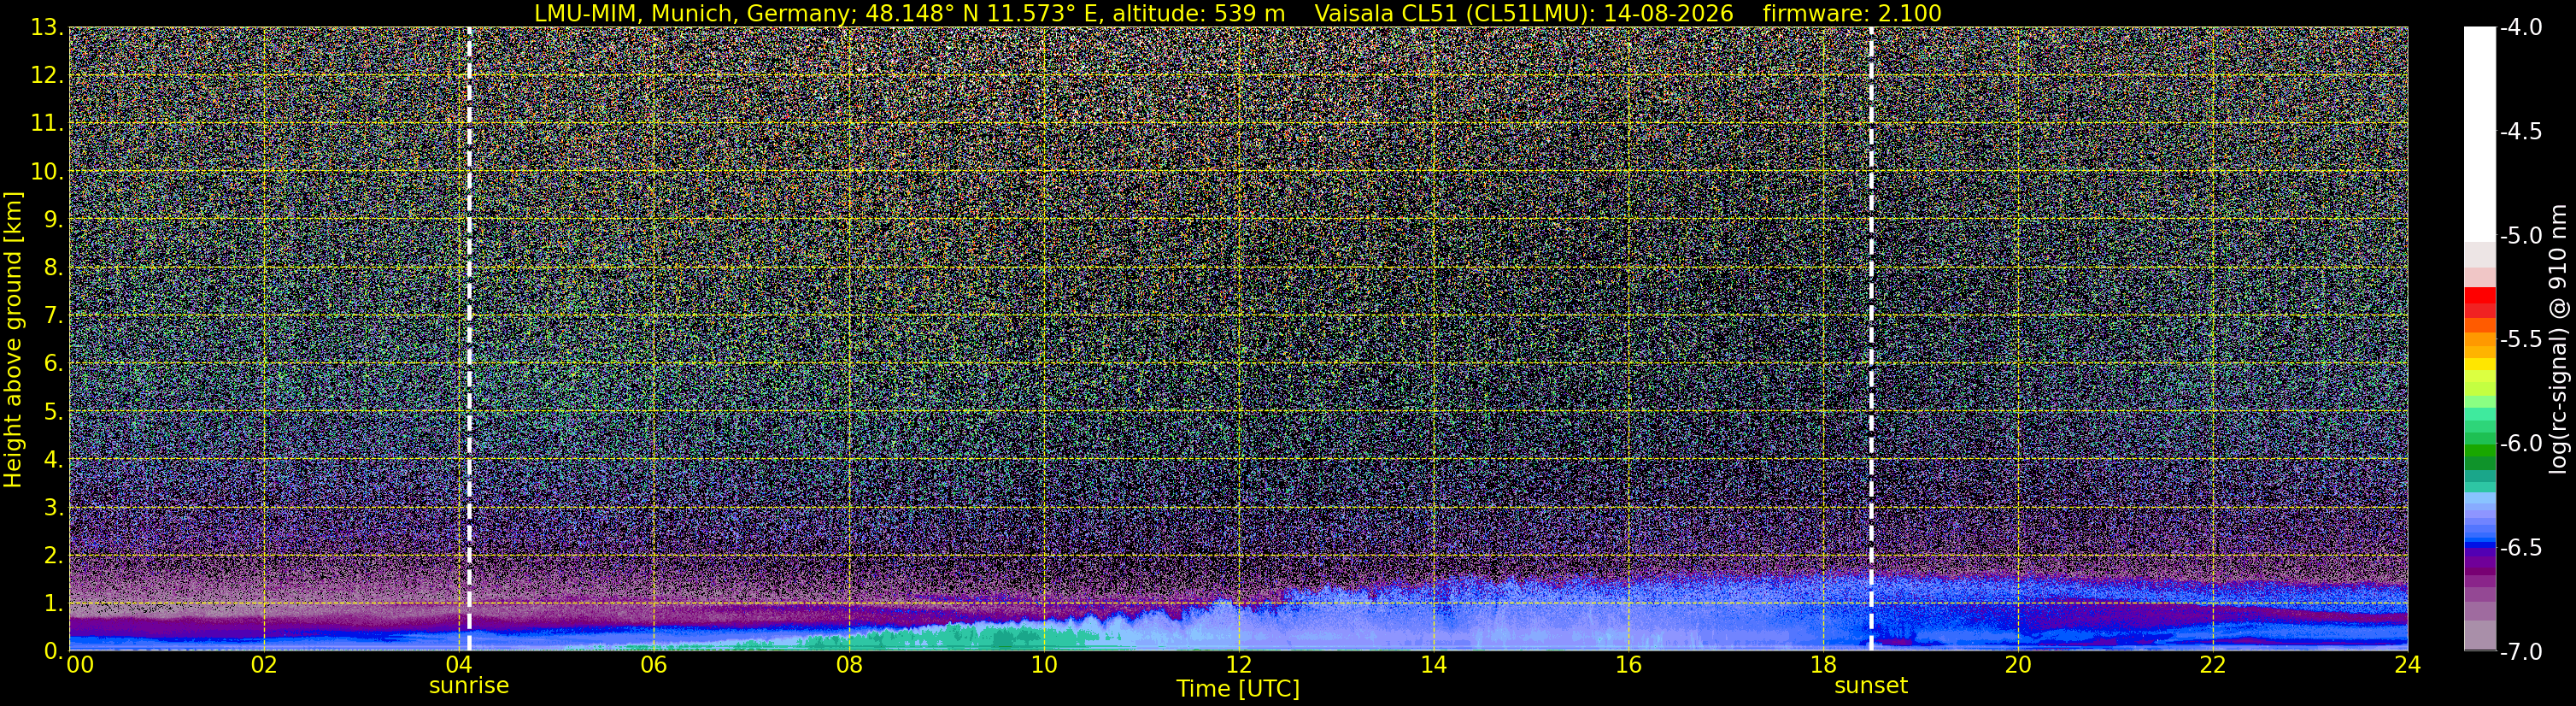Image resolution: width=2576 pixels, height=706 pixels.
Task: Click the 7. height tick label
Action: click(53, 315)
